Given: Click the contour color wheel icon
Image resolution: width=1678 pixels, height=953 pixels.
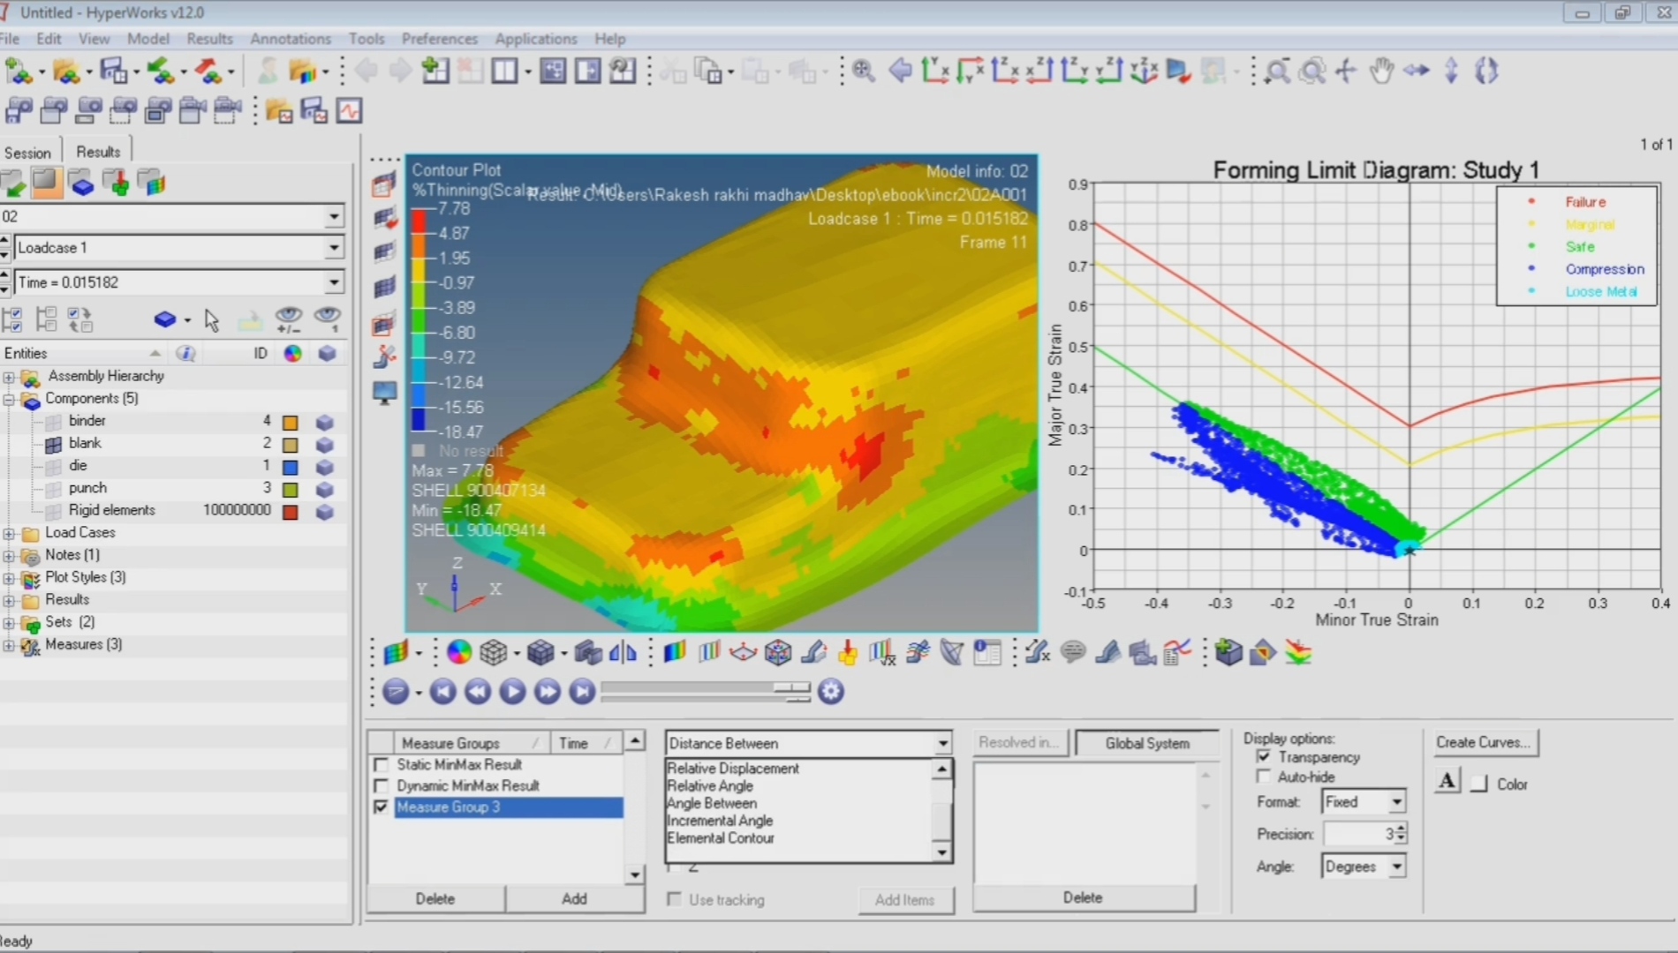Looking at the screenshot, I should click(x=458, y=653).
